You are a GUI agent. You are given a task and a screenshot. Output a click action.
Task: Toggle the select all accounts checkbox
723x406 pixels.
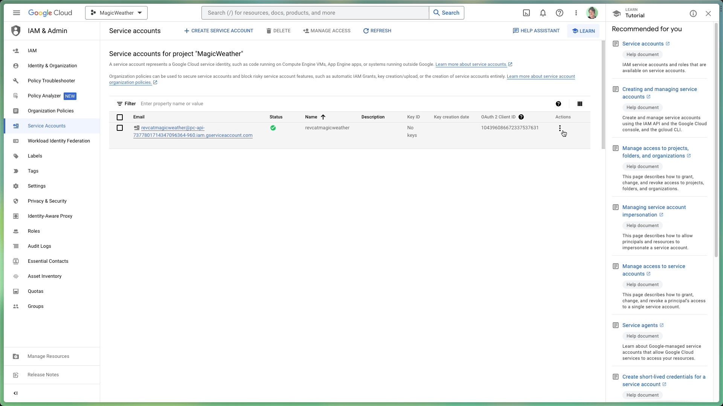coord(120,117)
